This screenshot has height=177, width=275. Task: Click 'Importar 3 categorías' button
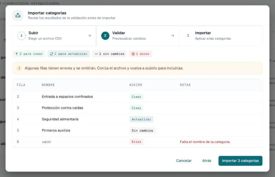(240, 161)
